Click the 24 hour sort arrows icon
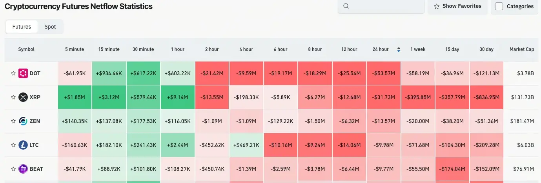Viewport: 541px width, 183px height. tap(399, 49)
